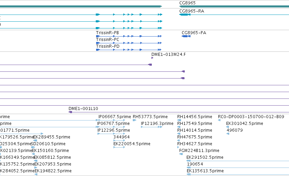The width and height of the screenshot is (289, 176).
Task: Click the CG8965-RA thick exon glyph
Action: [x=184, y=15]
